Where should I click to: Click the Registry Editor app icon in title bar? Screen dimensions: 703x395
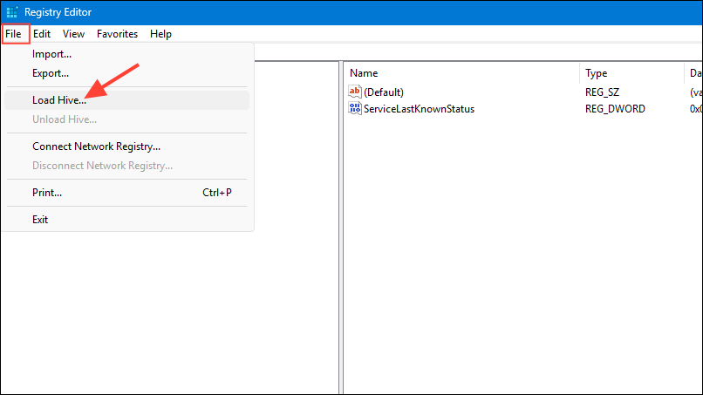pyautogui.click(x=11, y=12)
